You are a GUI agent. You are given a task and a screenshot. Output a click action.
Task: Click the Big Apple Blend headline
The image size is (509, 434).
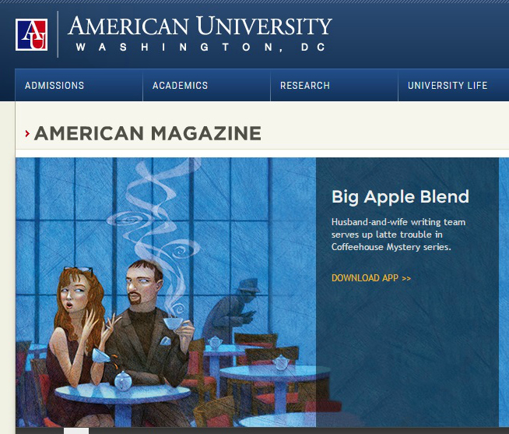click(x=400, y=196)
